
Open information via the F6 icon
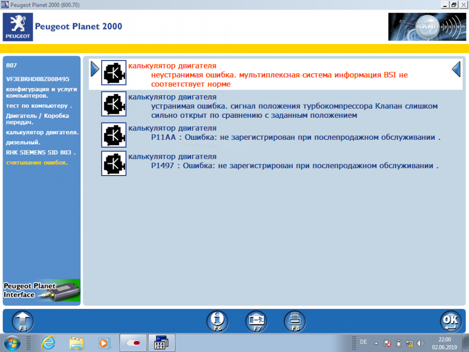coord(217,321)
